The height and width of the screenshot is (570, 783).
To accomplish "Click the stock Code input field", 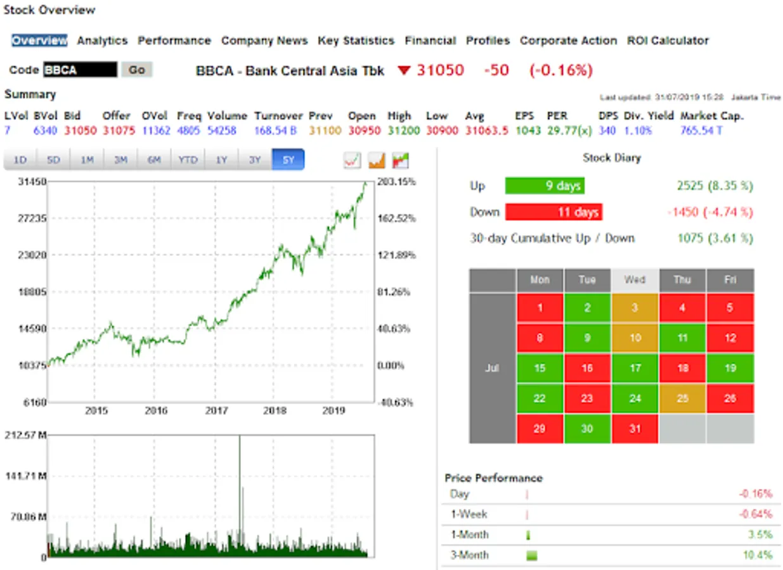I will [80, 70].
